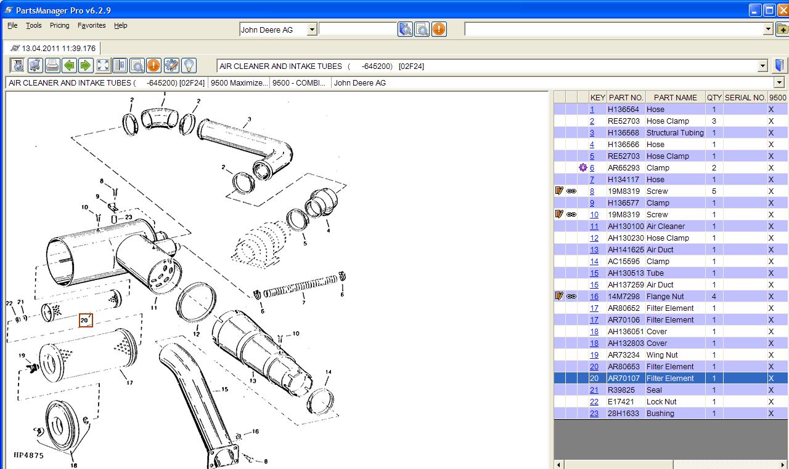This screenshot has height=469, width=789.
Task: Click the printer icon in the toolbar
Action: [52, 65]
